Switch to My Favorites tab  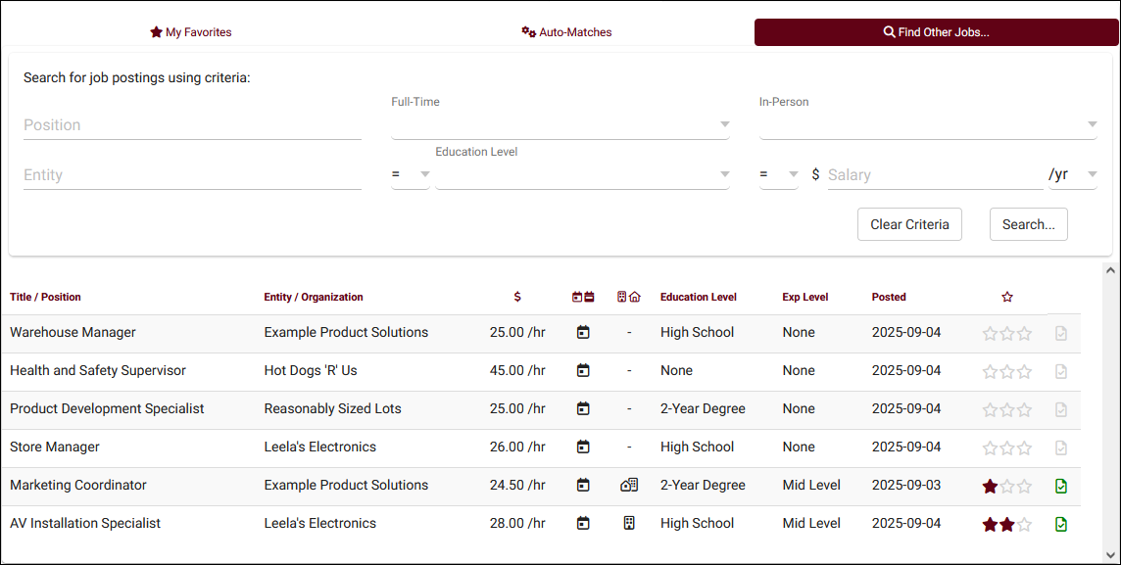point(191,32)
